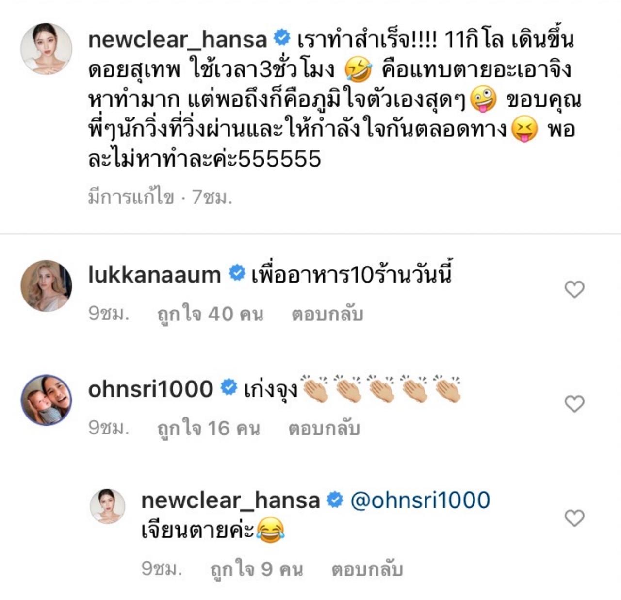This screenshot has height=600, width=621.
Task: Open newclear_hansa username in reply
Action: tap(230, 500)
